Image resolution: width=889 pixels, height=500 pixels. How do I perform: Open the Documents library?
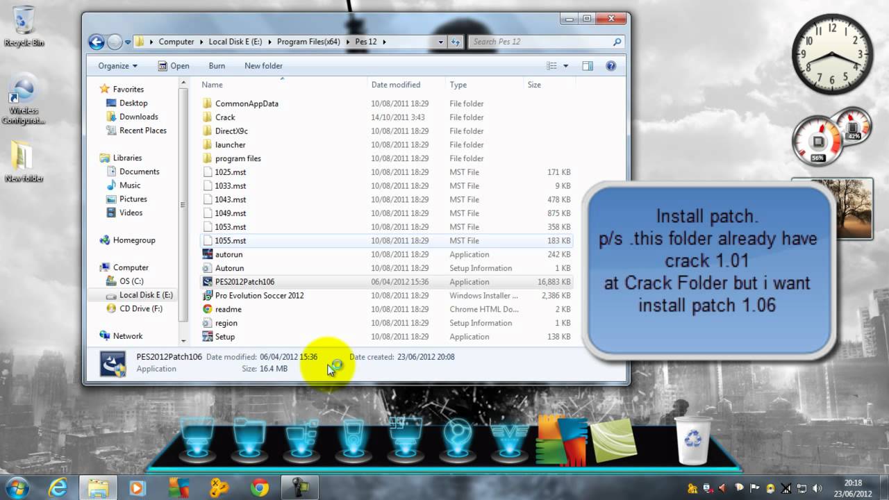[139, 172]
